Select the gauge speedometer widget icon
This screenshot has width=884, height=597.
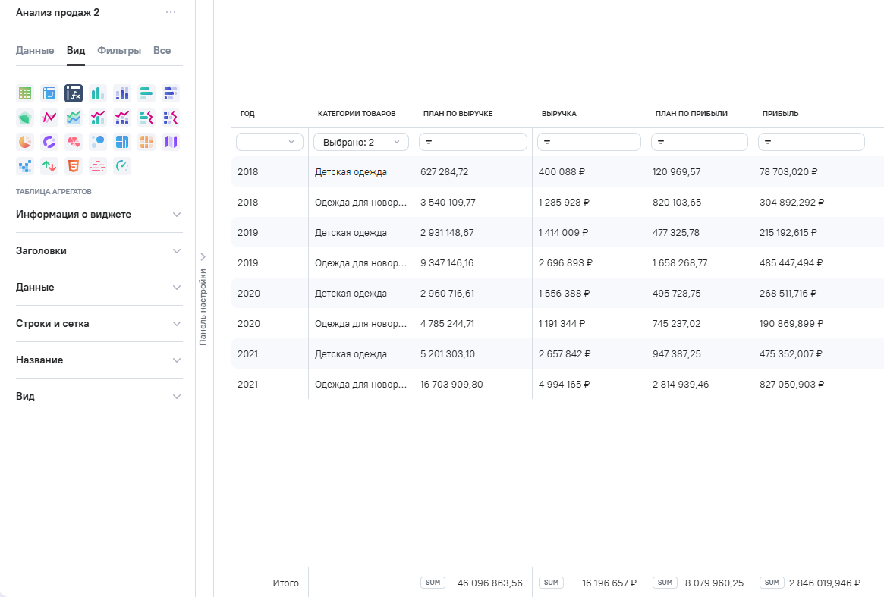(x=122, y=166)
